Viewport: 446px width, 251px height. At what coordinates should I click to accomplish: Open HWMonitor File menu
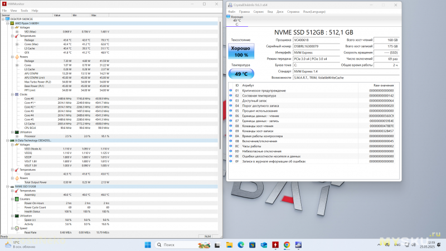pos(4,11)
